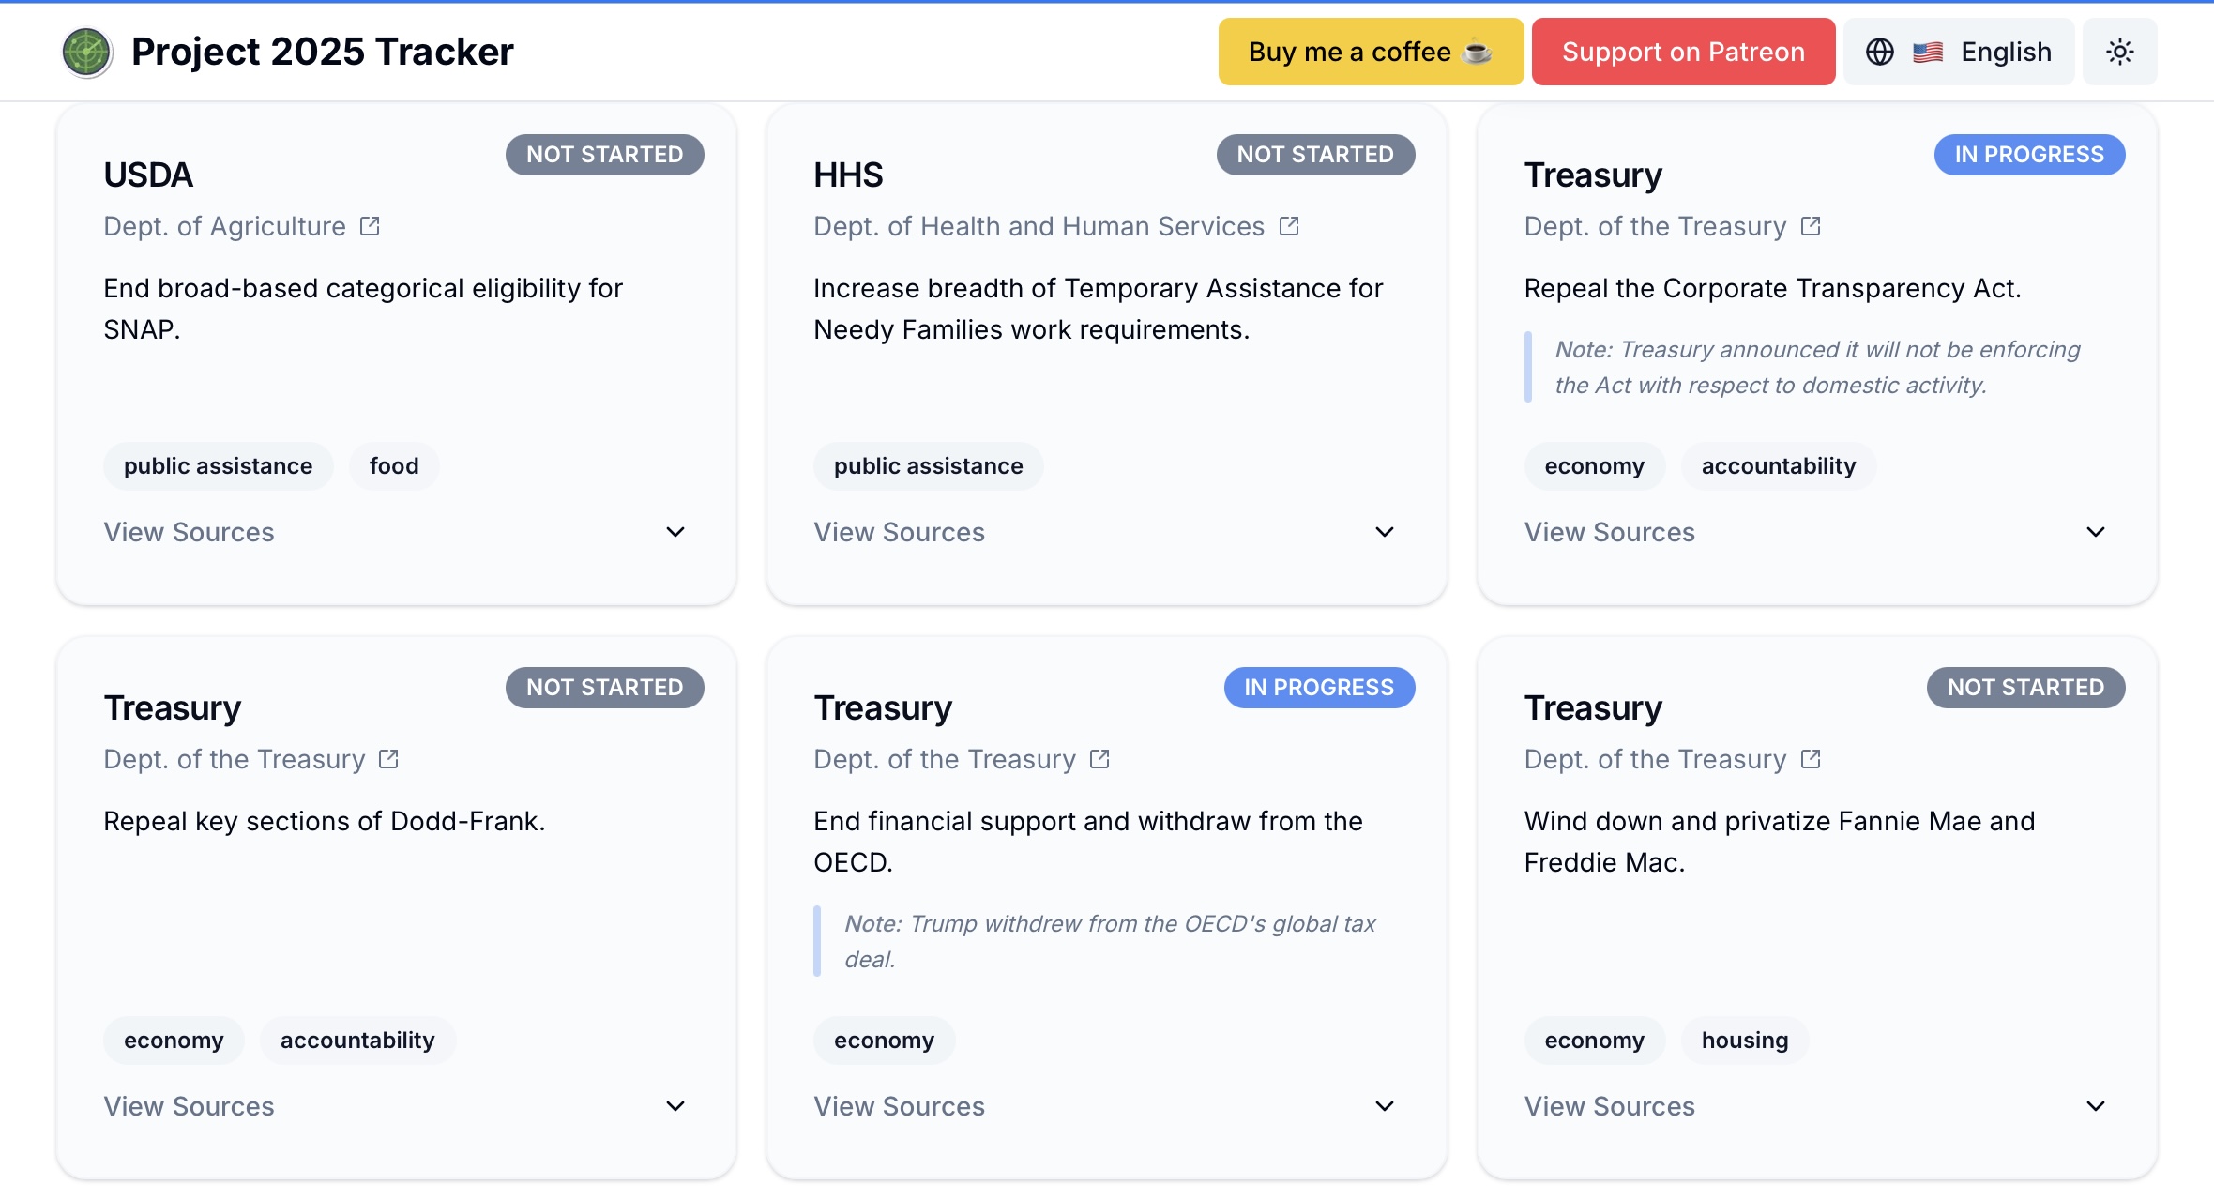Image resolution: width=2214 pixels, height=1200 pixels.
Task: Select the housing tag on Fannie Mae card
Action: (1744, 1041)
